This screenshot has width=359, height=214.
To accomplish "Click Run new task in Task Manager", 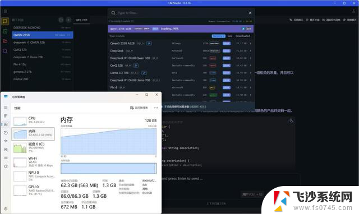I will point(139,108).
